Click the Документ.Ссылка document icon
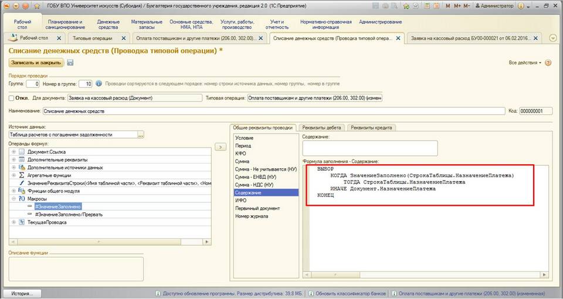 (22, 152)
